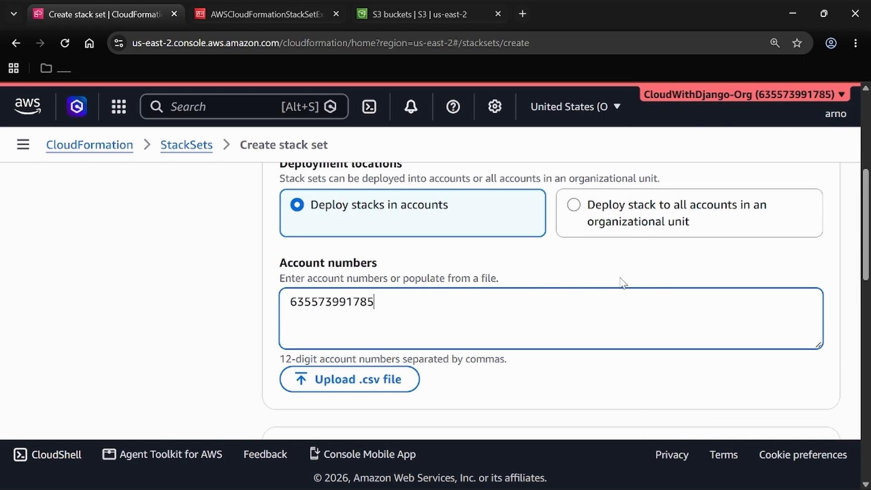Open the browser zoom magnifier icon
The width and height of the screenshot is (871, 490).
coord(775,43)
